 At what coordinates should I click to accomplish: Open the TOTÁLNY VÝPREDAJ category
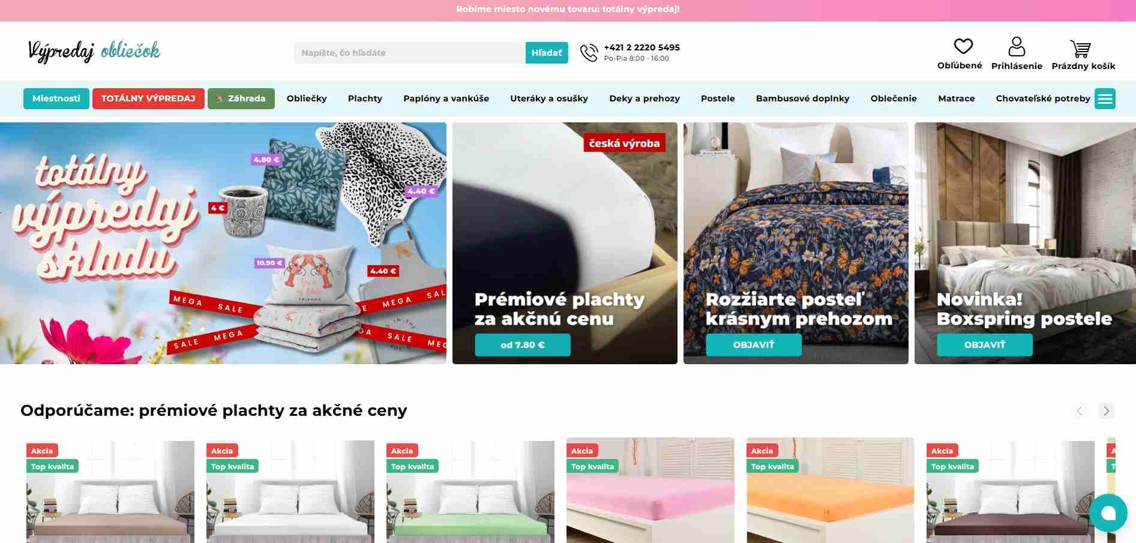point(148,98)
